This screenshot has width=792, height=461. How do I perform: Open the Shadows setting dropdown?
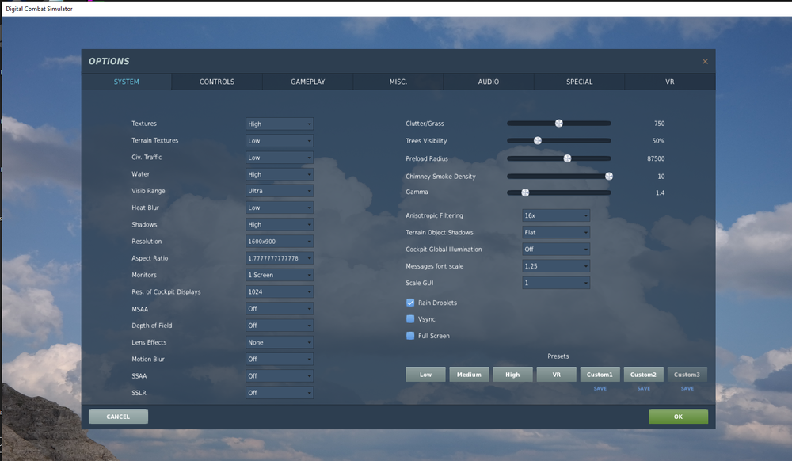click(279, 224)
